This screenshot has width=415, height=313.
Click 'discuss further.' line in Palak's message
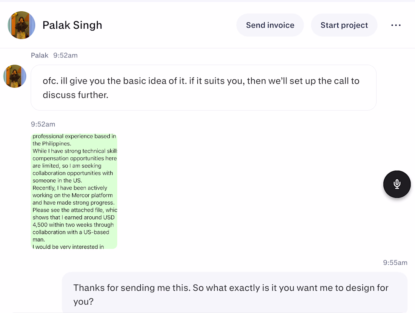[75, 95]
